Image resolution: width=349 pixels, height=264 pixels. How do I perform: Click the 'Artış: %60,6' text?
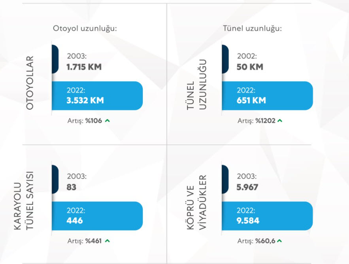[x=256, y=240]
